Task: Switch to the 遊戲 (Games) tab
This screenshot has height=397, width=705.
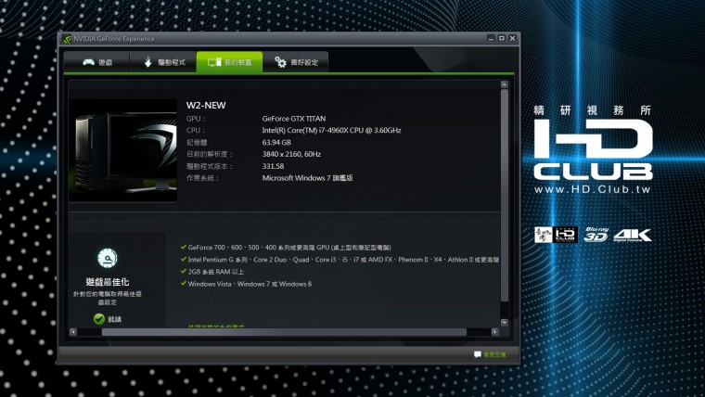Action: pyautogui.click(x=96, y=62)
